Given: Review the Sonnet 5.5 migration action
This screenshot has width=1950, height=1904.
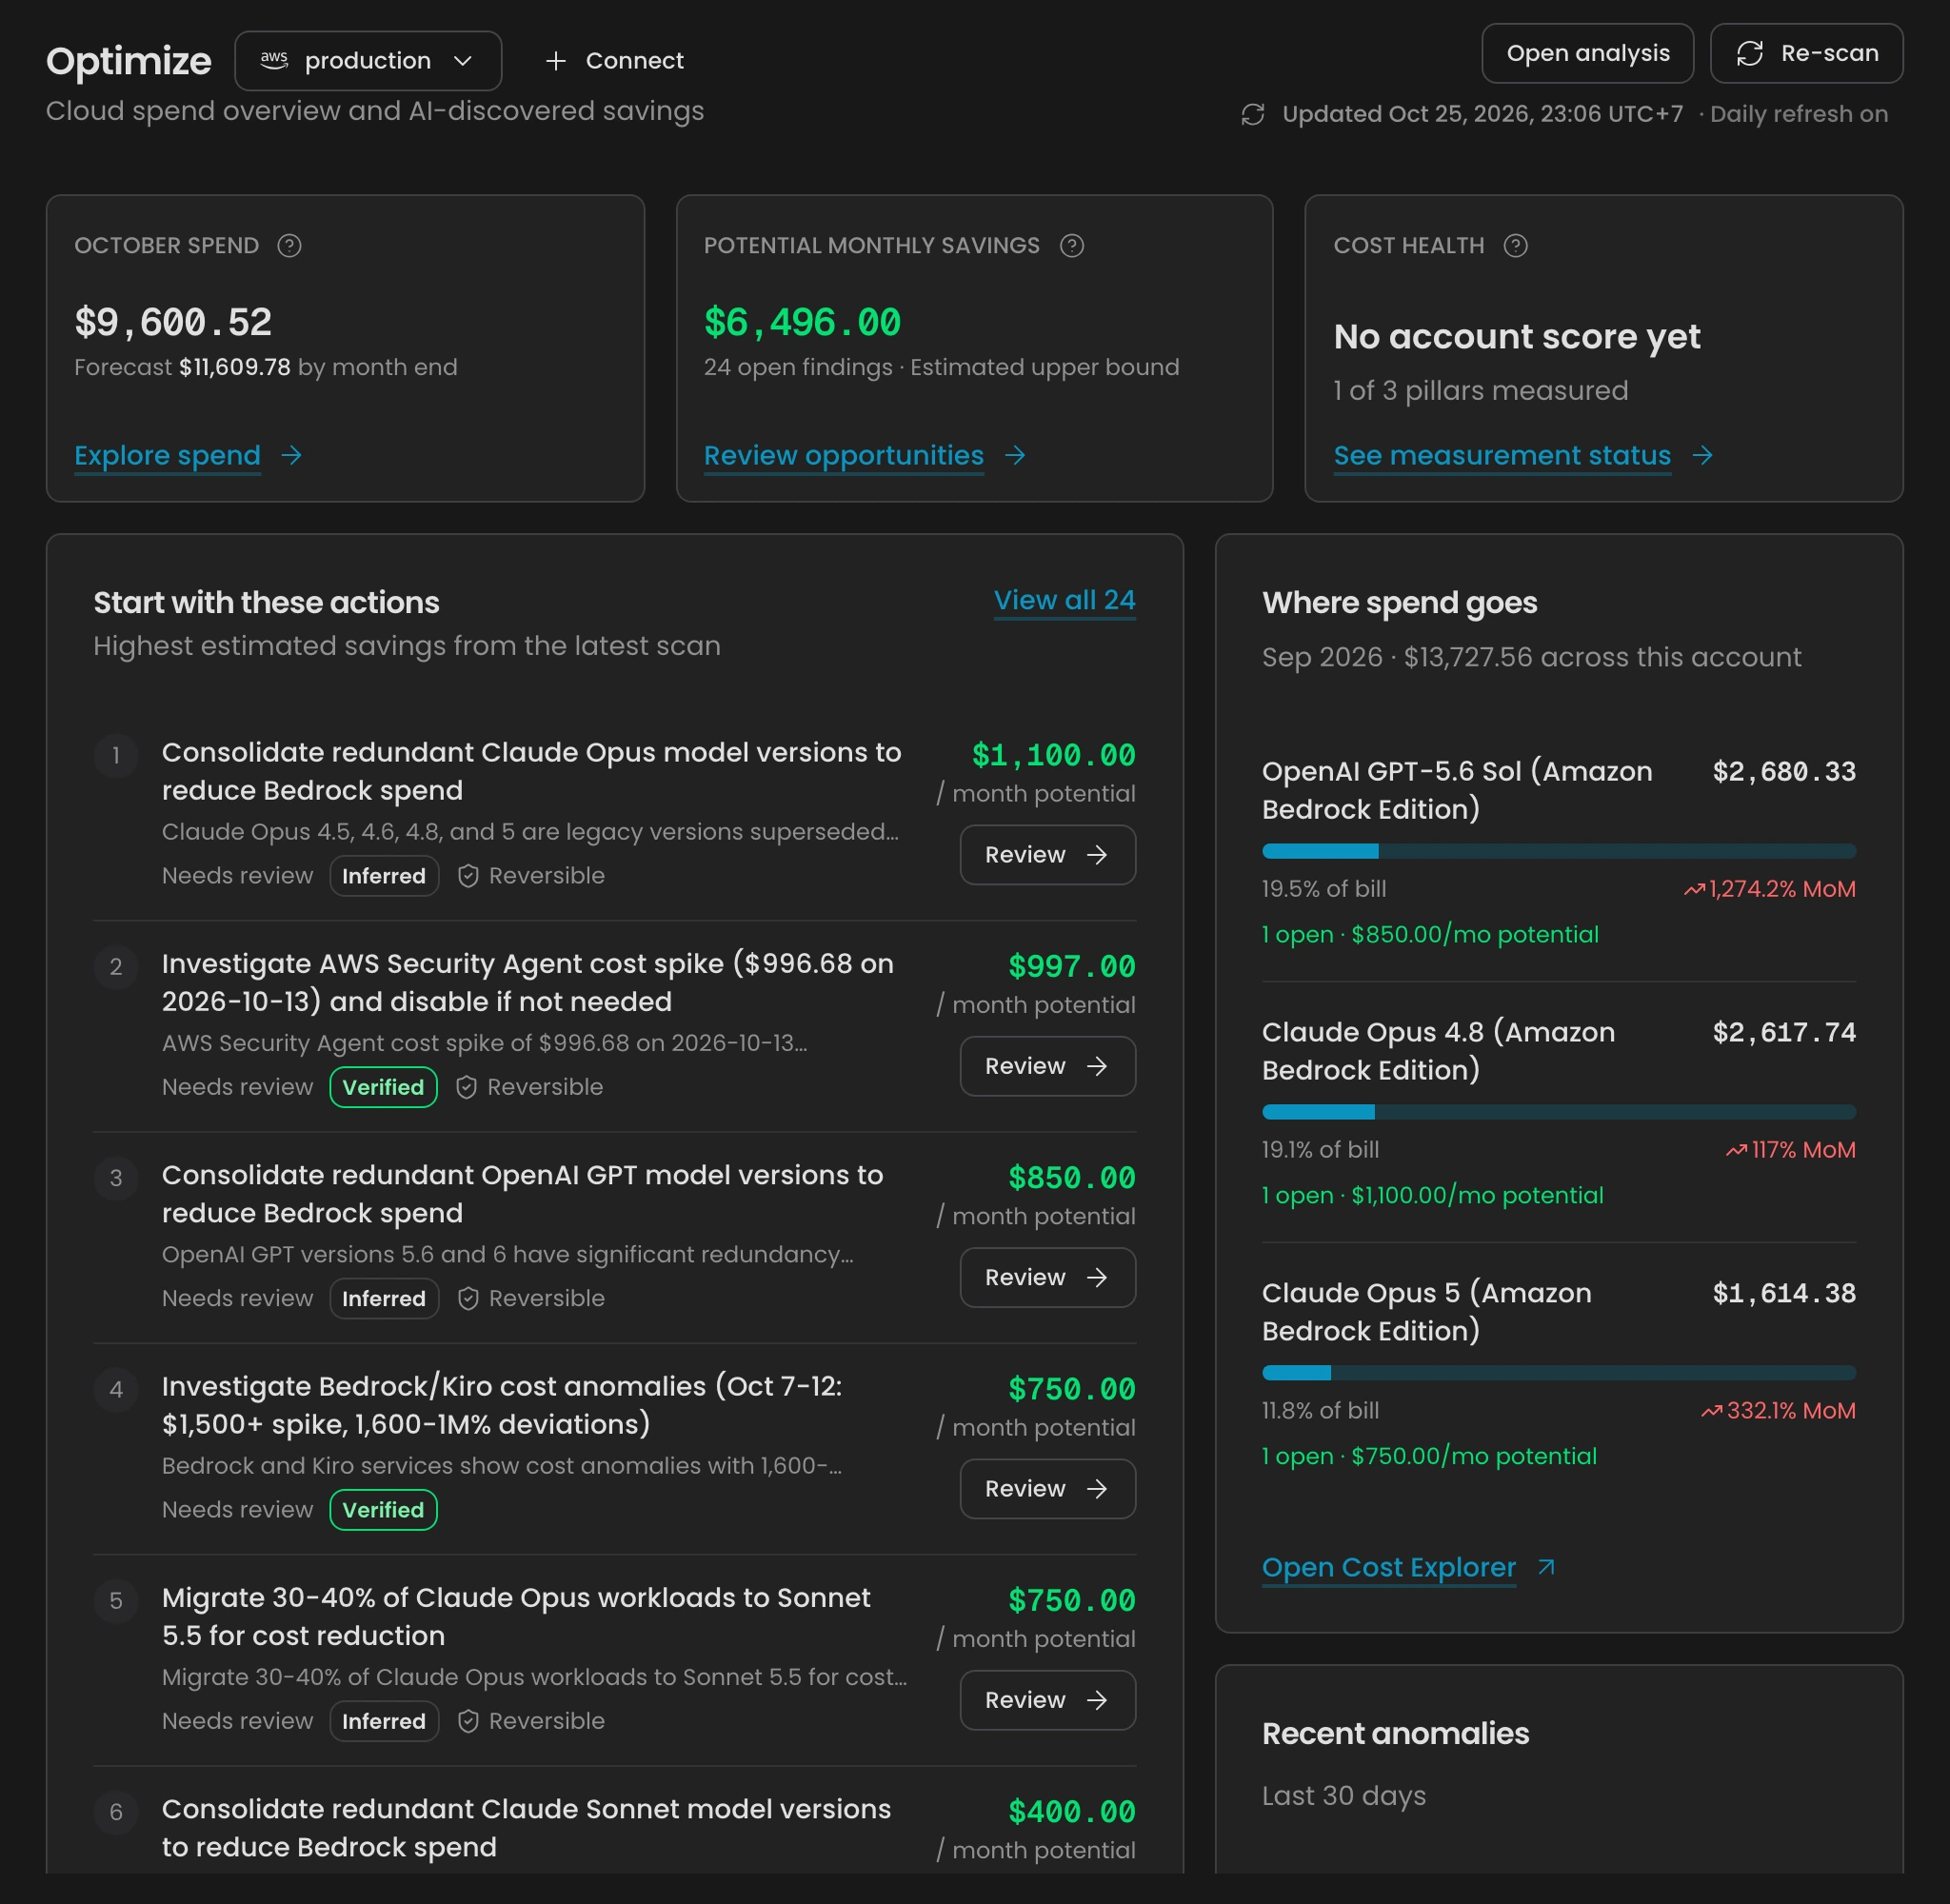Looking at the screenshot, I should point(1047,1700).
